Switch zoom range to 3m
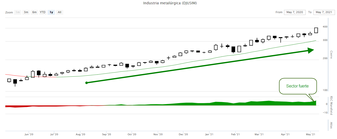The height and width of the screenshot is (139, 337). tap(26, 12)
